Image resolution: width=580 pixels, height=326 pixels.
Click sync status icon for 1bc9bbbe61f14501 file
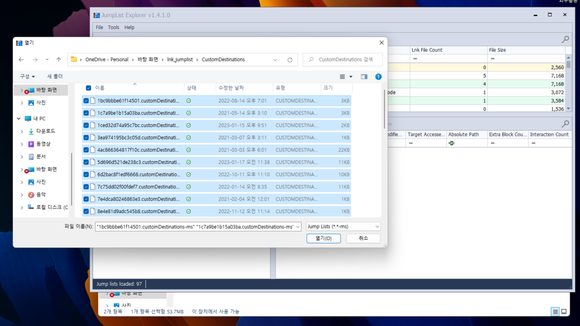click(x=189, y=101)
